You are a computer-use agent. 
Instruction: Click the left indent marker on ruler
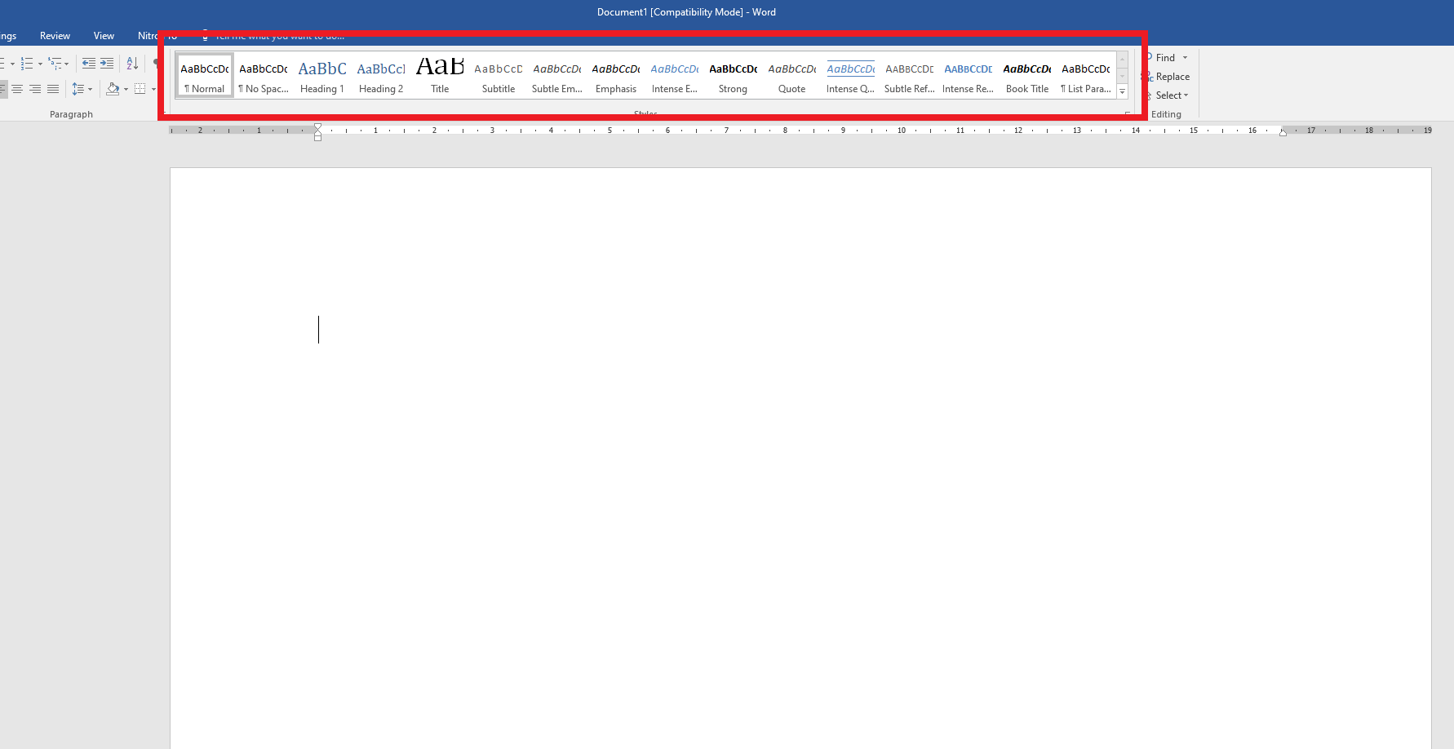click(318, 137)
